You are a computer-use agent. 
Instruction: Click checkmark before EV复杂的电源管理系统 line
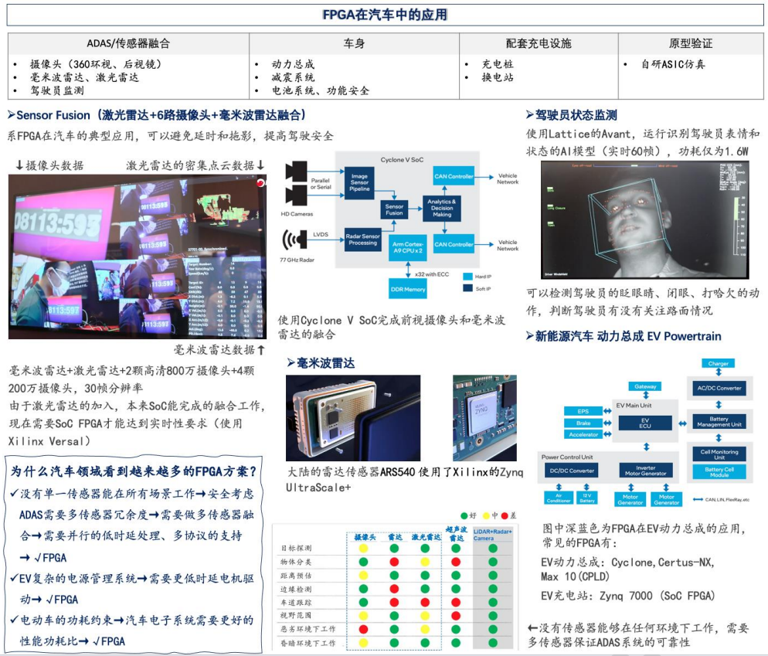(15, 578)
